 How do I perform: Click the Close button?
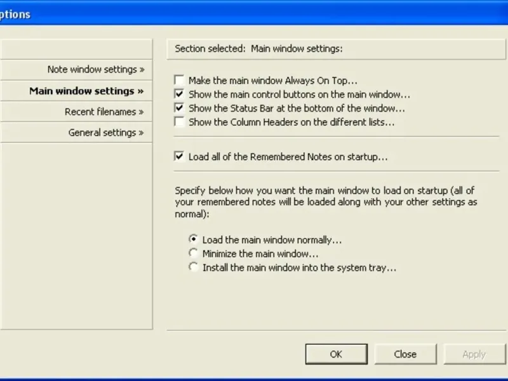[405, 354]
